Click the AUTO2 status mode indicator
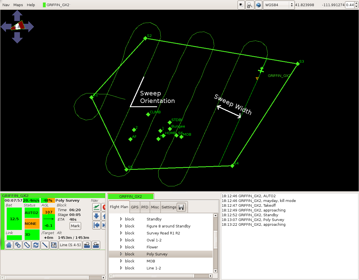 click(32, 213)
